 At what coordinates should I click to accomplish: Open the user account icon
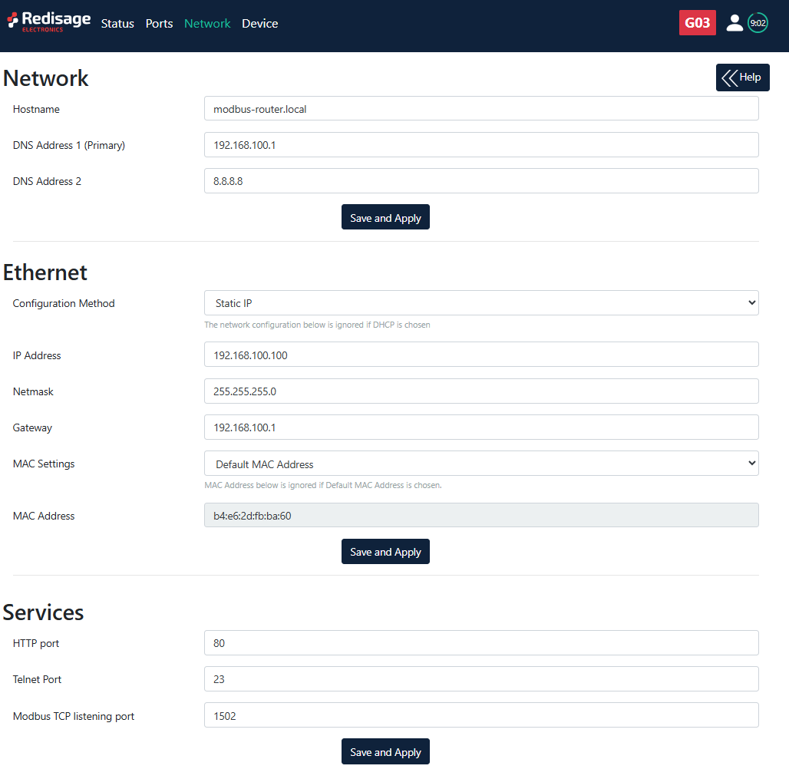point(735,23)
